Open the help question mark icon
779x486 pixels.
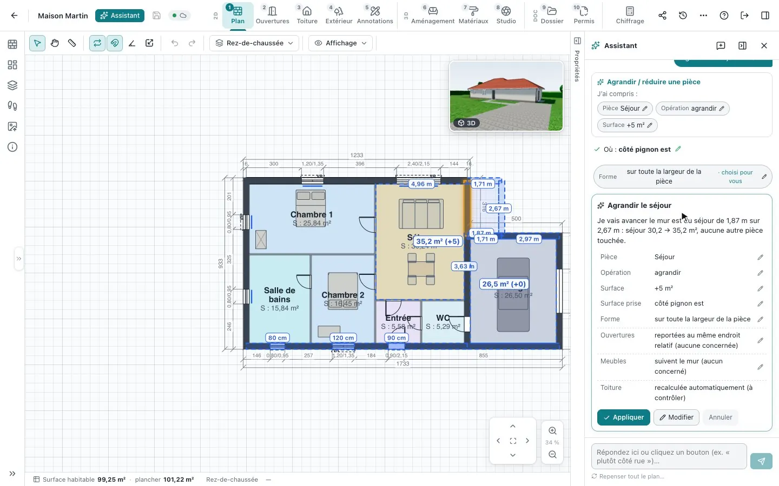724,16
